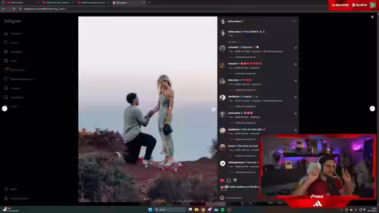Close the post overlay with the X

point(372,17)
